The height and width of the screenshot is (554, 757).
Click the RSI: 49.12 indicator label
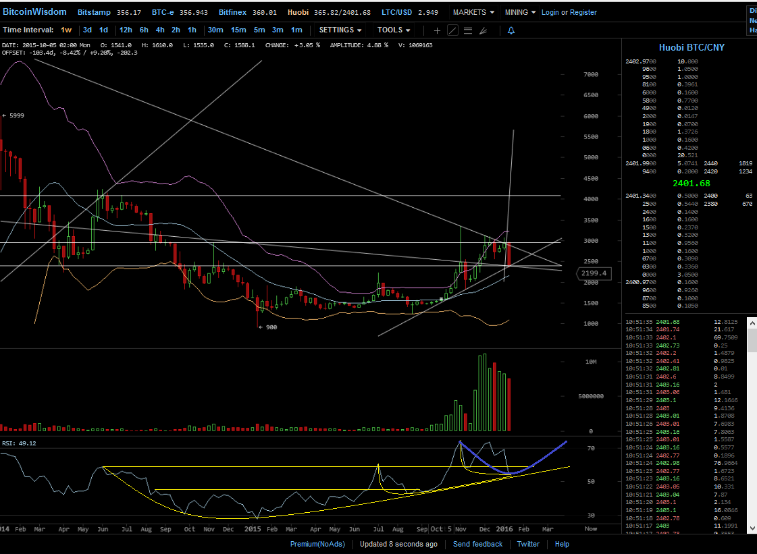click(19, 443)
